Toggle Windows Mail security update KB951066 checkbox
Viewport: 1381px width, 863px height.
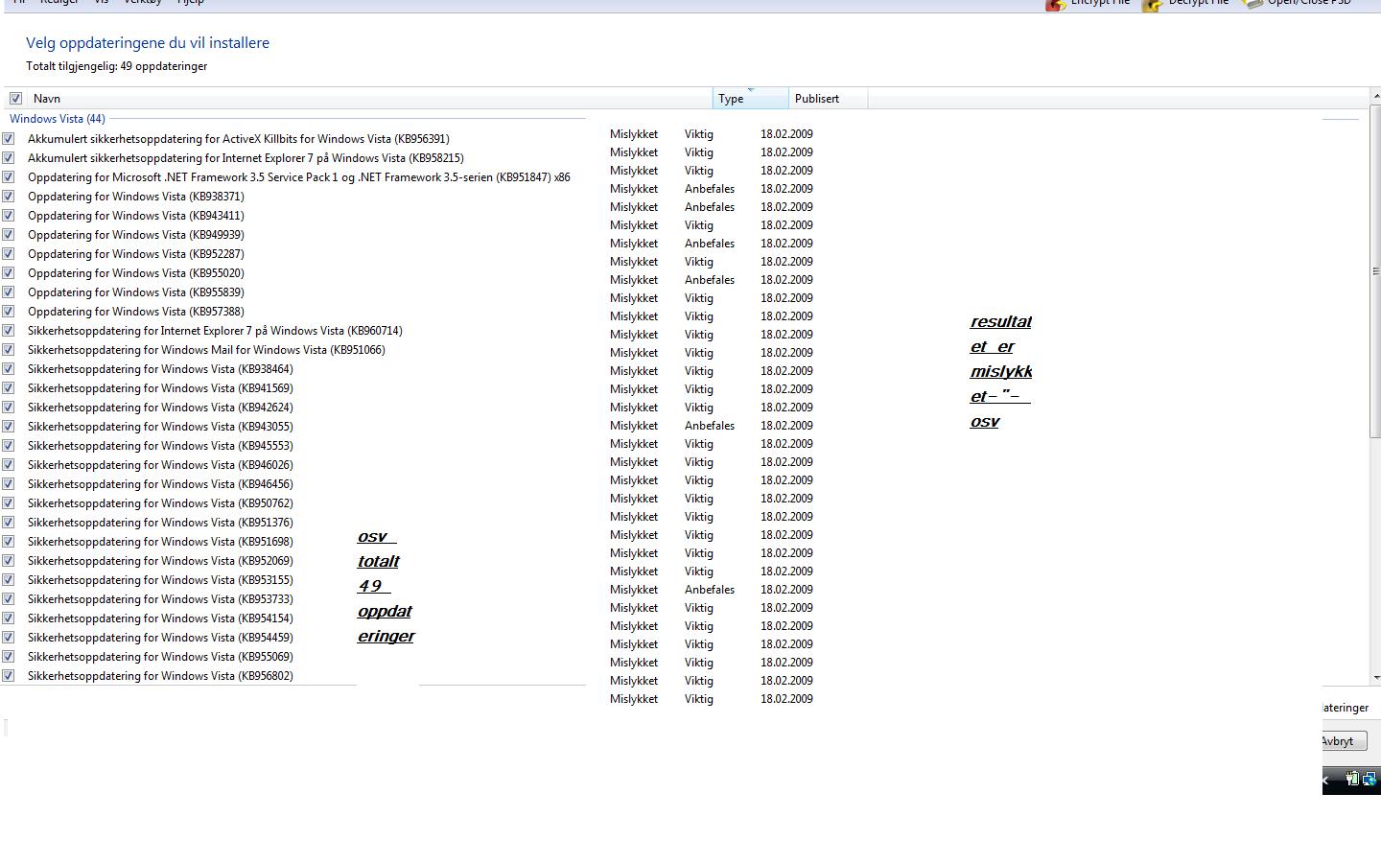(9, 349)
